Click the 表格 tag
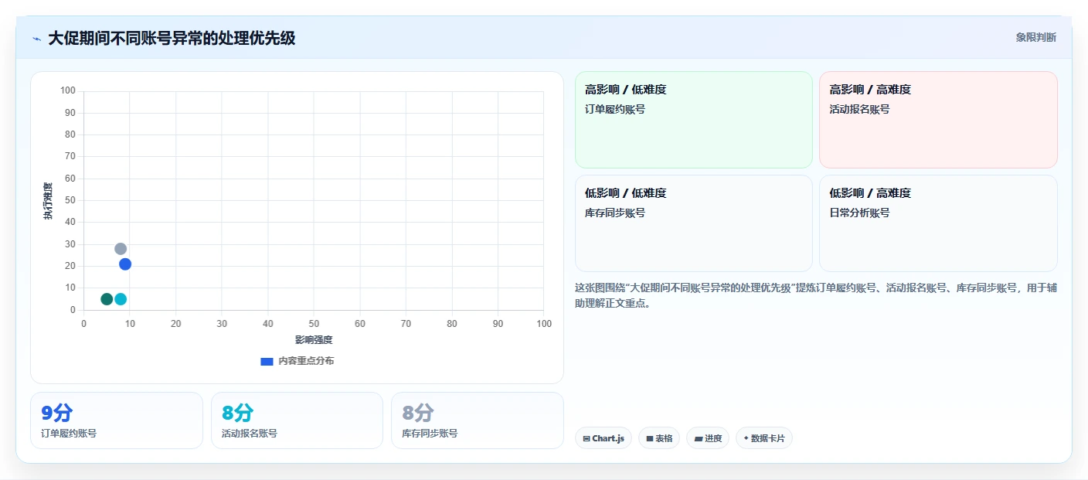This screenshot has width=1088, height=480. pyautogui.click(x=659, y=438)
